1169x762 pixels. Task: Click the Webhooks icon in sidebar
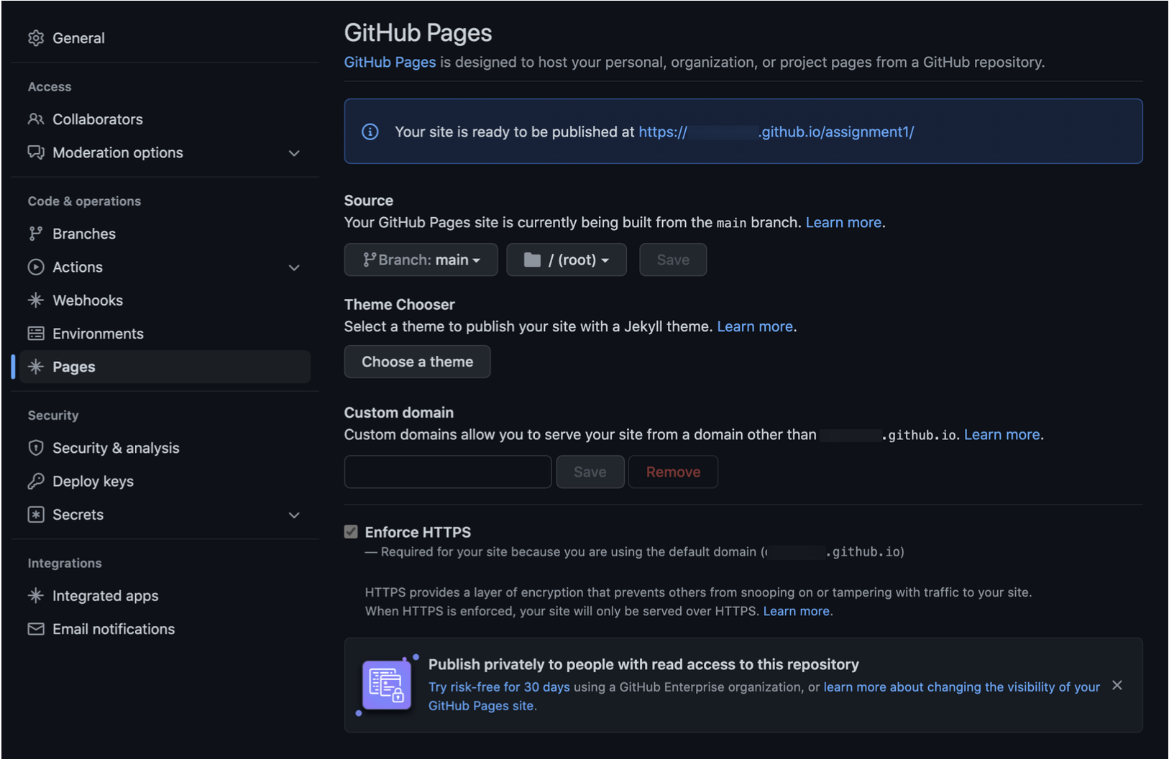tap(36, 300)
